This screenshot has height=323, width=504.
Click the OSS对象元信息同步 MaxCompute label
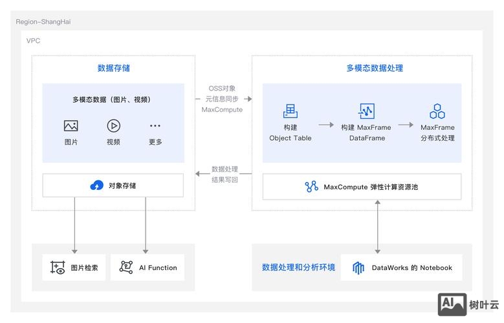222,99
